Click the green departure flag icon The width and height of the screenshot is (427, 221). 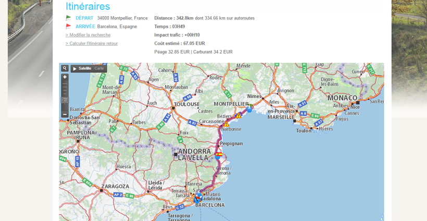click(68, 18)
